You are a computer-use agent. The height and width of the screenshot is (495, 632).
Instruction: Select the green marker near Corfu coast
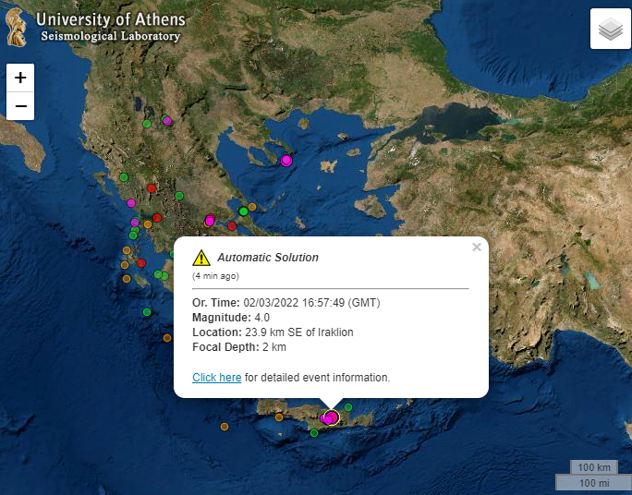click(x=124, y=177)
